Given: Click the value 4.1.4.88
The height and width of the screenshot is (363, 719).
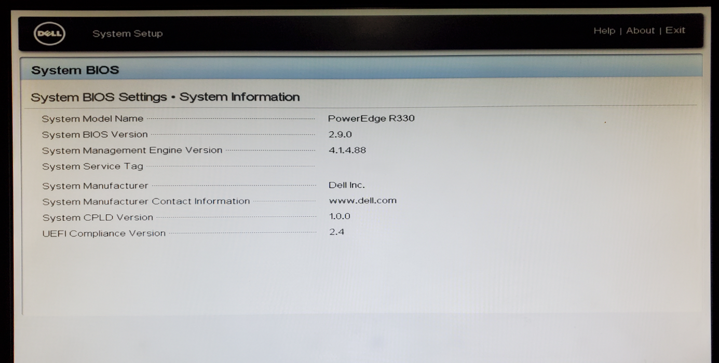Looking at the screenshot, I should (347, 150).
